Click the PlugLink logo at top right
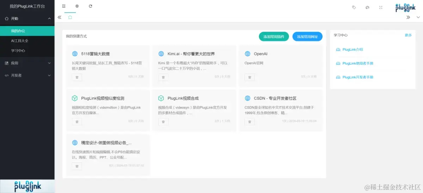Image resolution: width=423 pixels, height=193 pixels. pyautogui.click(x=405, y=7)
